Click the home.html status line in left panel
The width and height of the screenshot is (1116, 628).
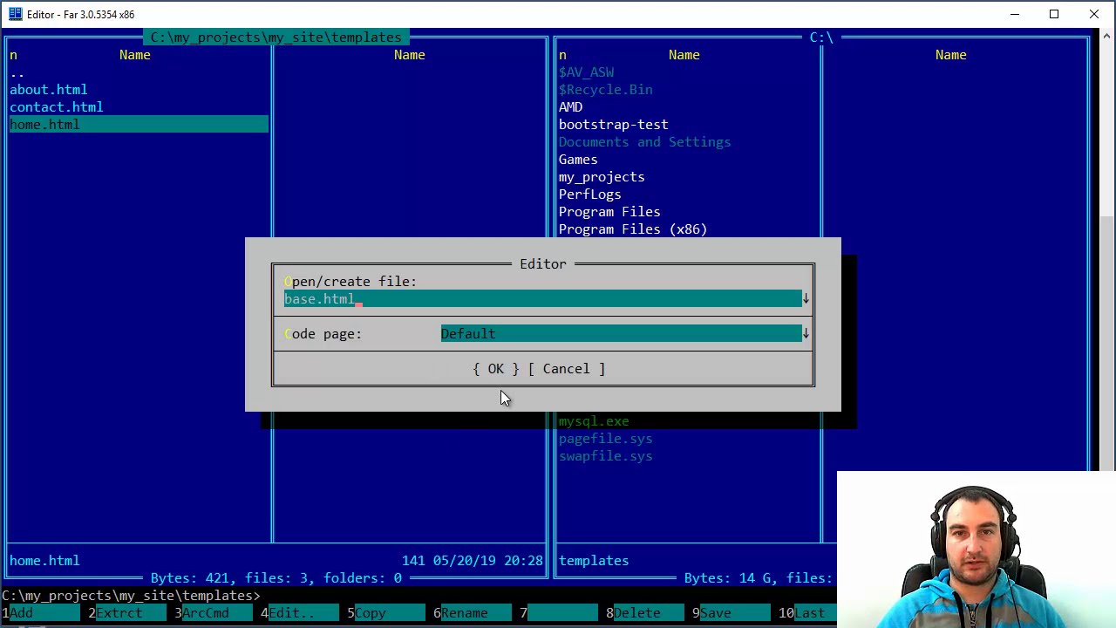[x=44, y=561]
